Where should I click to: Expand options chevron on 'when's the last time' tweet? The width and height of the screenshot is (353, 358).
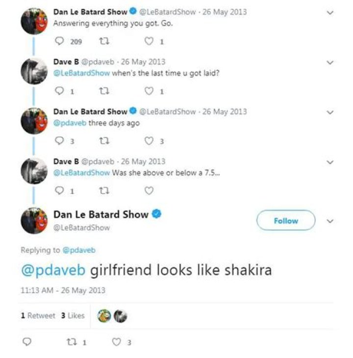click(330, 62)
